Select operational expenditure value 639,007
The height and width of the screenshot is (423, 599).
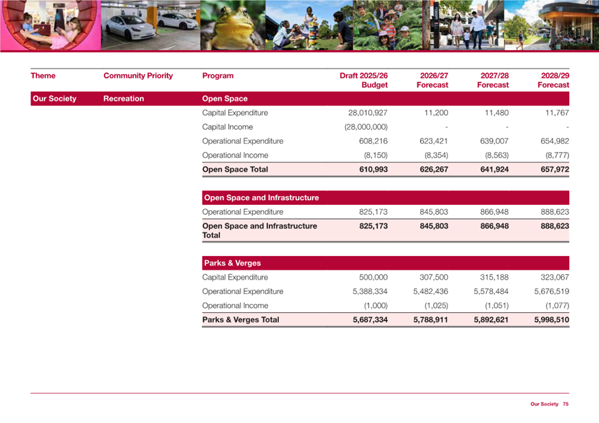coord(494,141)
